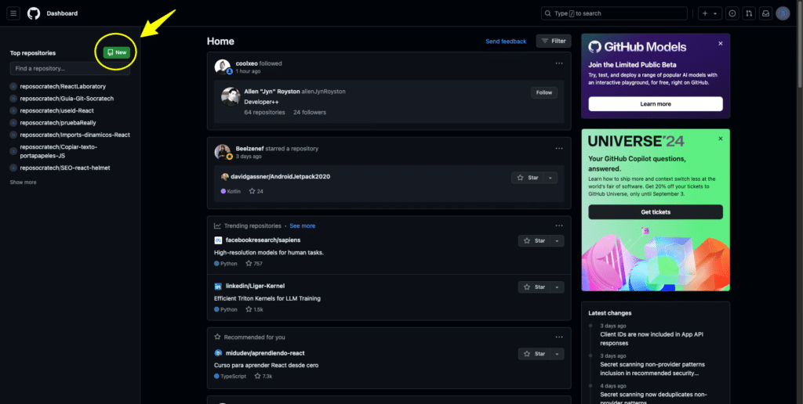
Task: Open reposocratech/SEO-react-helmet repository
Action: pyautogui.click(x=65, y=168)
